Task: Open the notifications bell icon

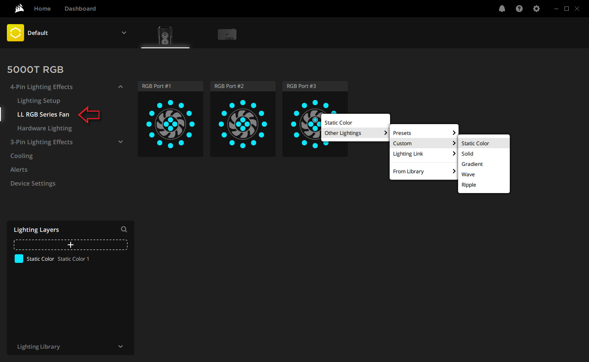Action: [x=502, y=9]
